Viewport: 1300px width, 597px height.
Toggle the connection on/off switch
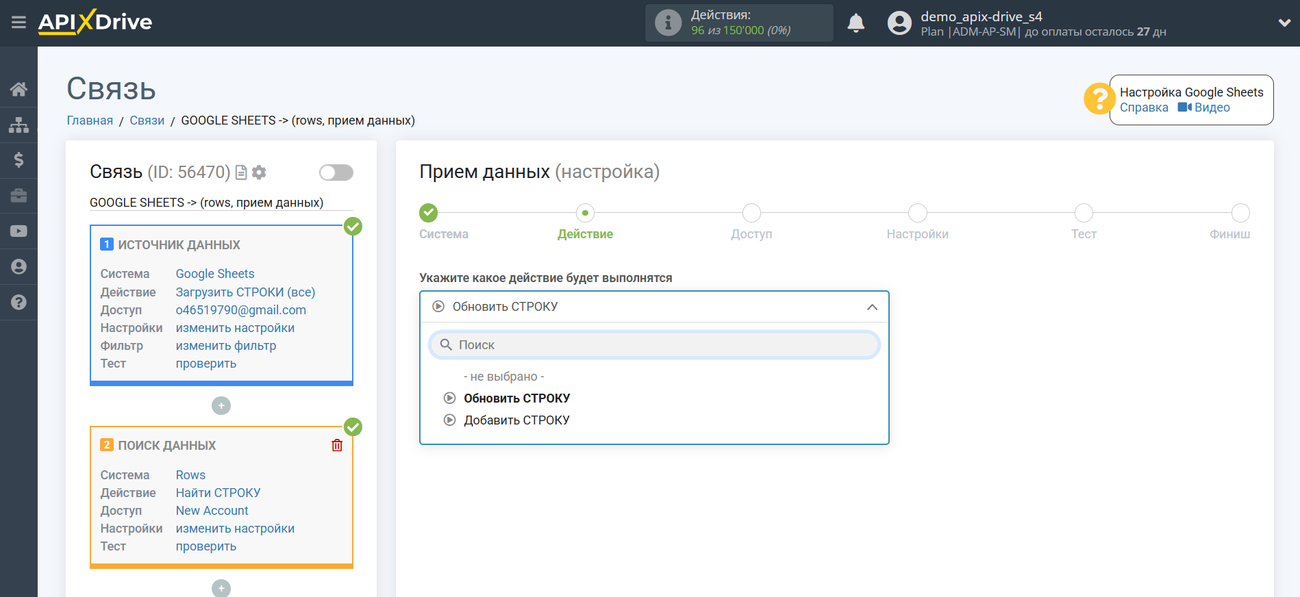(x=336, y=173)
